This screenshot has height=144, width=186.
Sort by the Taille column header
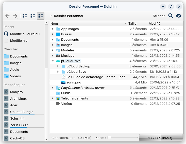pyautogui.click(x=137, y=23)
